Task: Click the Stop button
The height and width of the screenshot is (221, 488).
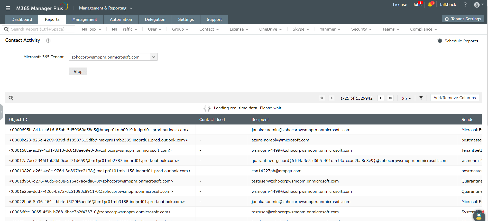Action: tap(78, 71)
